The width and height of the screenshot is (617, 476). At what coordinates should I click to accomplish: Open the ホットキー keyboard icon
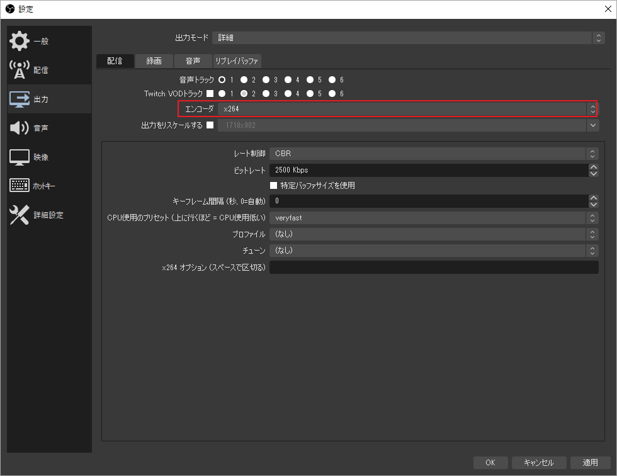20,185
